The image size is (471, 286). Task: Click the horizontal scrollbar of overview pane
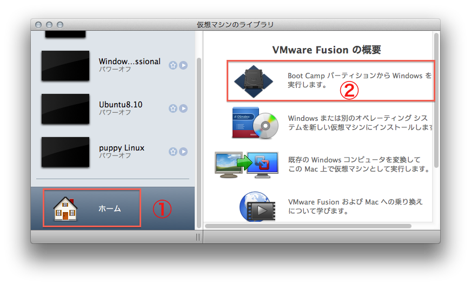(x=308, y=226)
